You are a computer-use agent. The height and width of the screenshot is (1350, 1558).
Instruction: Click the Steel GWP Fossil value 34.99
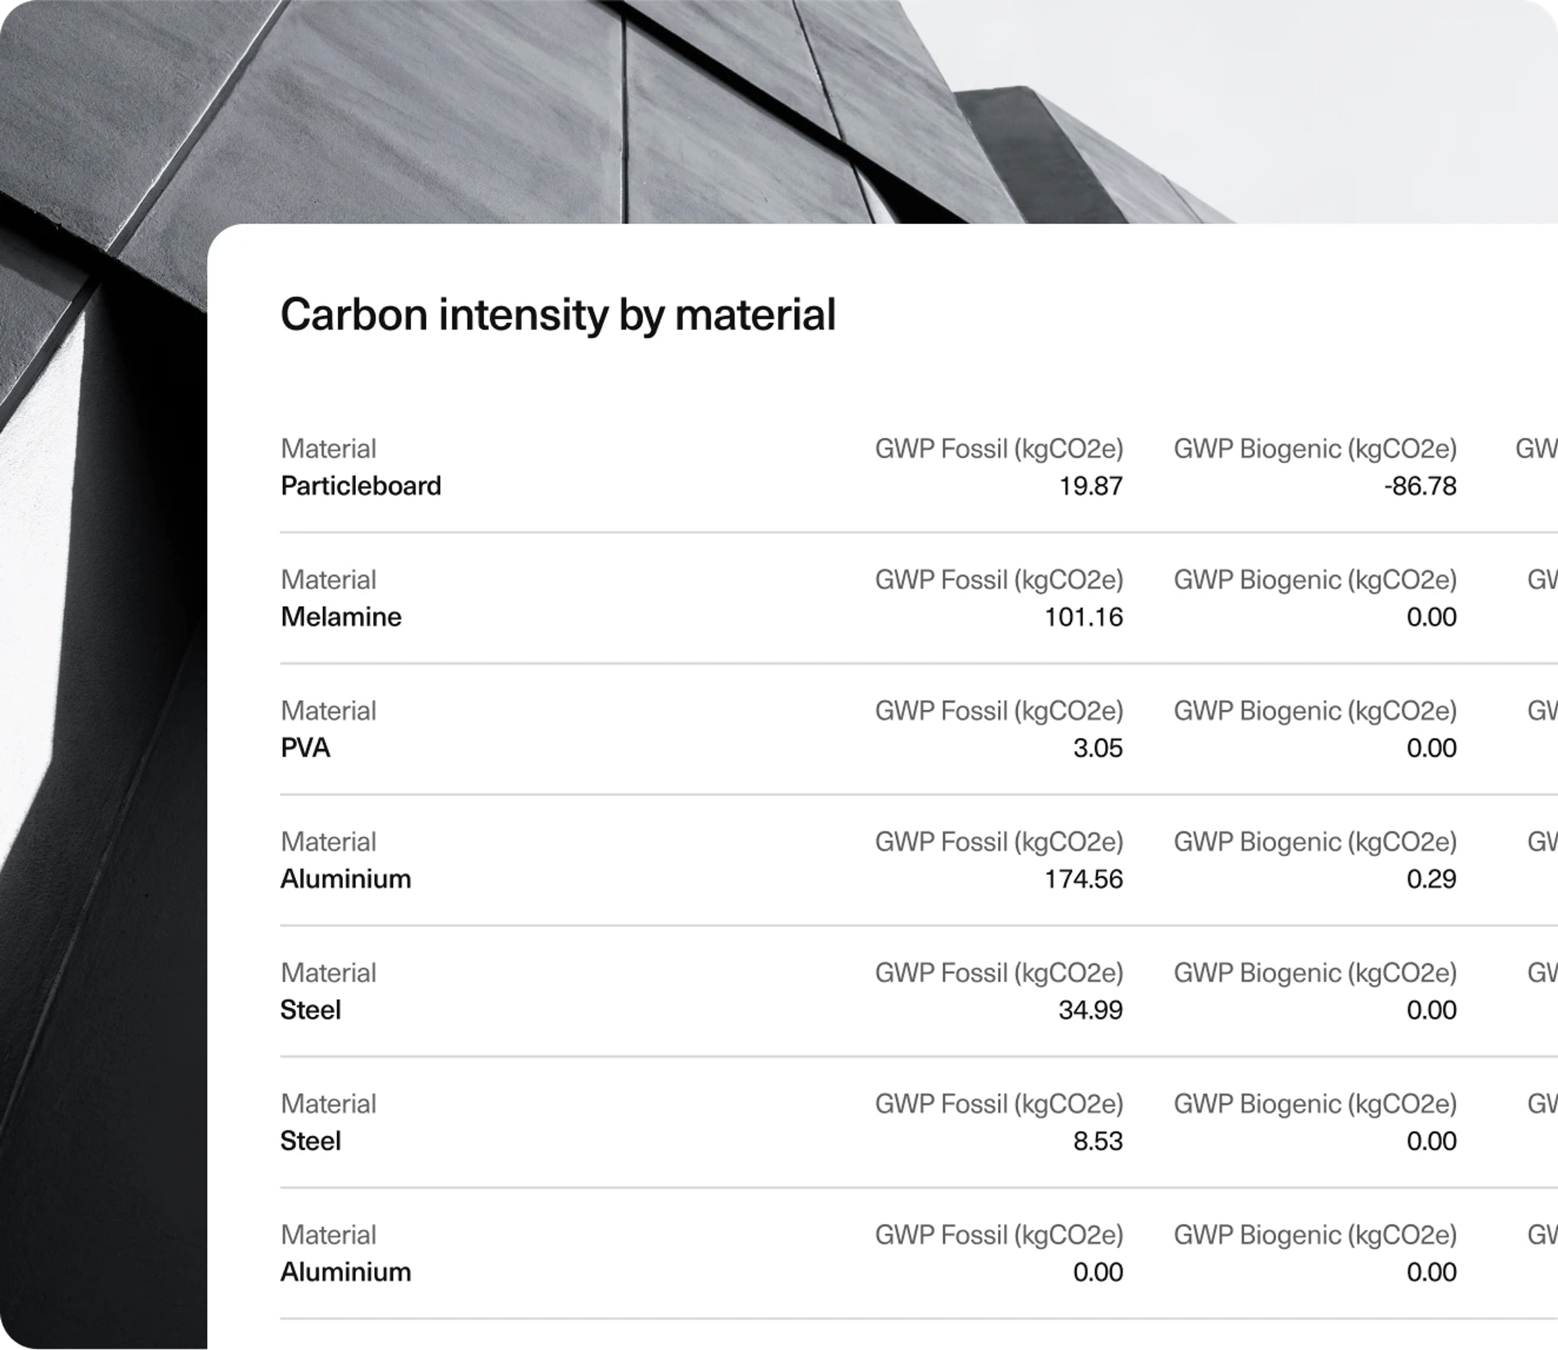pos(1090,1010)
